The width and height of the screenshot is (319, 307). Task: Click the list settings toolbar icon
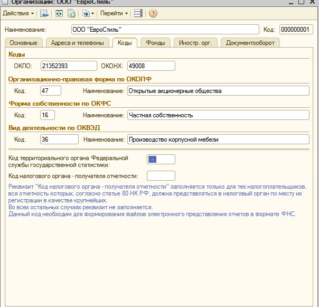[x=138, y=13]
